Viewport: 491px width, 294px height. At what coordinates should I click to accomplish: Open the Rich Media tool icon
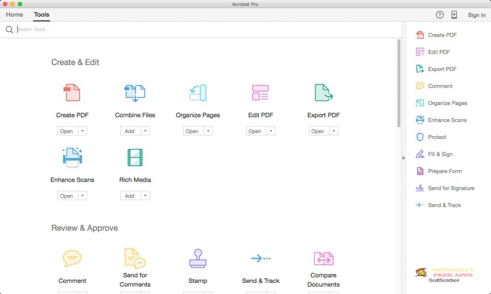click(x=135, y=158)
